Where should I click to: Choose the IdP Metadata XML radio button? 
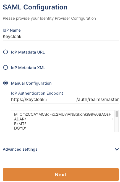click(x=6, y=67)
